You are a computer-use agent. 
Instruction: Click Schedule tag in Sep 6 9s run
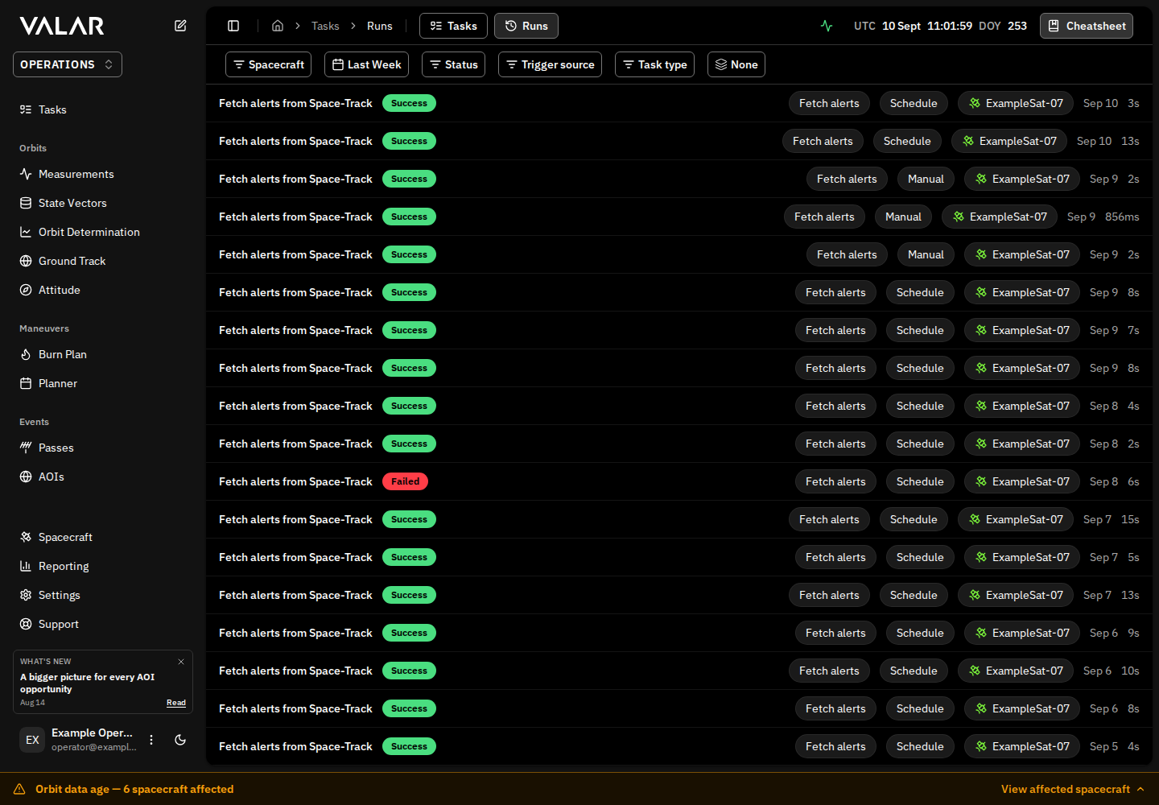[920, 633]
